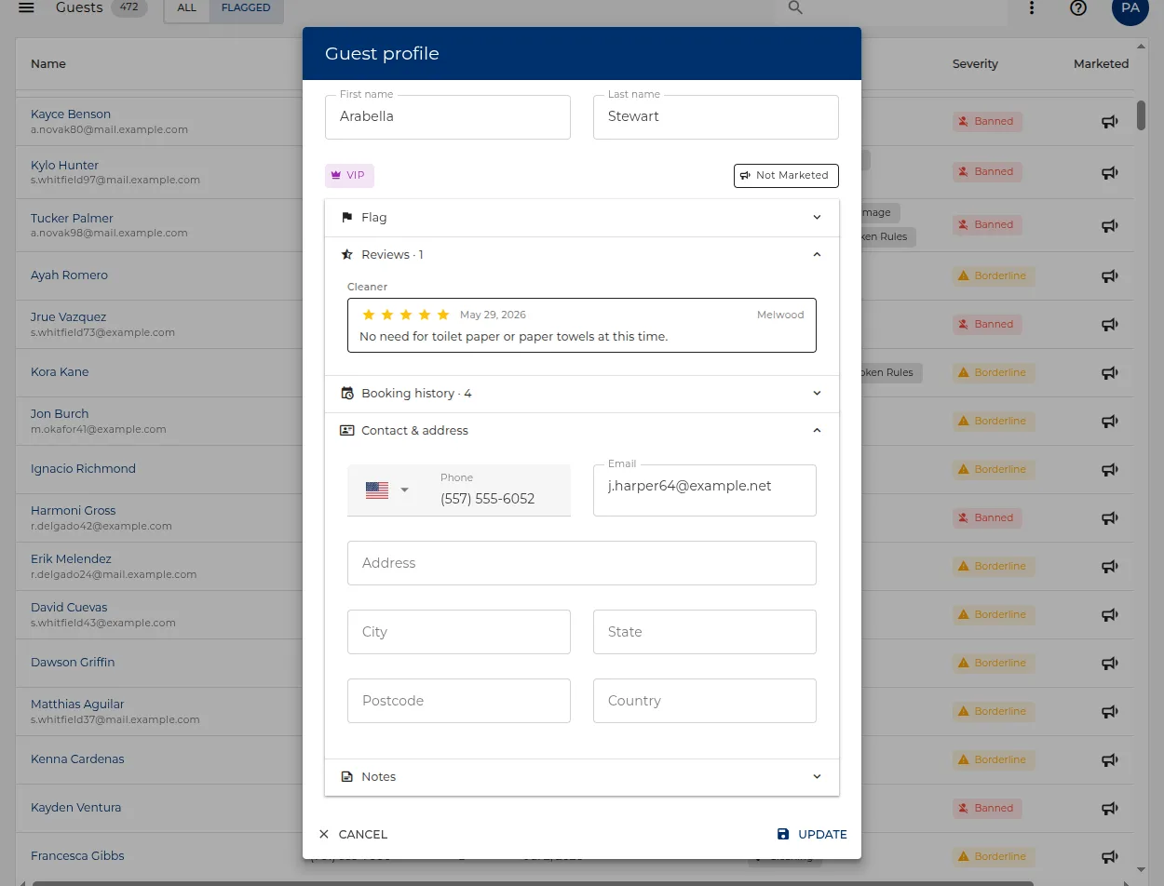This screenshot has height=886, width=1164.
Task: Click the UPDATE button
Action: [x=812, y=835]
